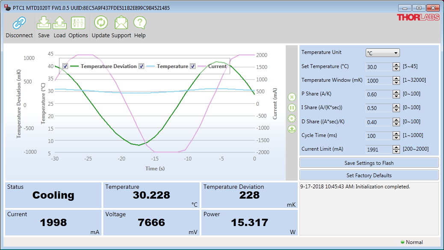
Task: Click the Cycle Time input field
Action: click(x=379, y=136)
